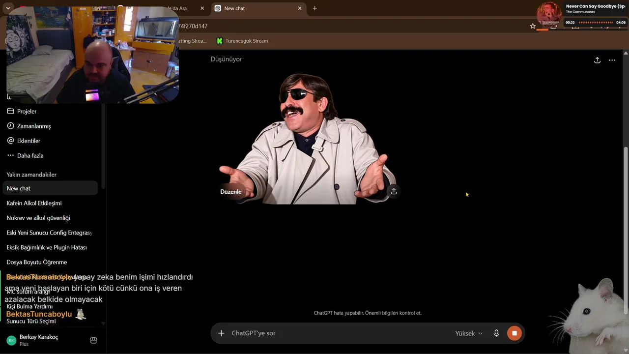
Task: Click the "ChatGPT hata yapabilir" disclaimer text
Action: 368,313
